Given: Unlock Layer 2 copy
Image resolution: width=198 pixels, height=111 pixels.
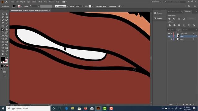Looking at the screenshot, I should (x=172, y=34).
